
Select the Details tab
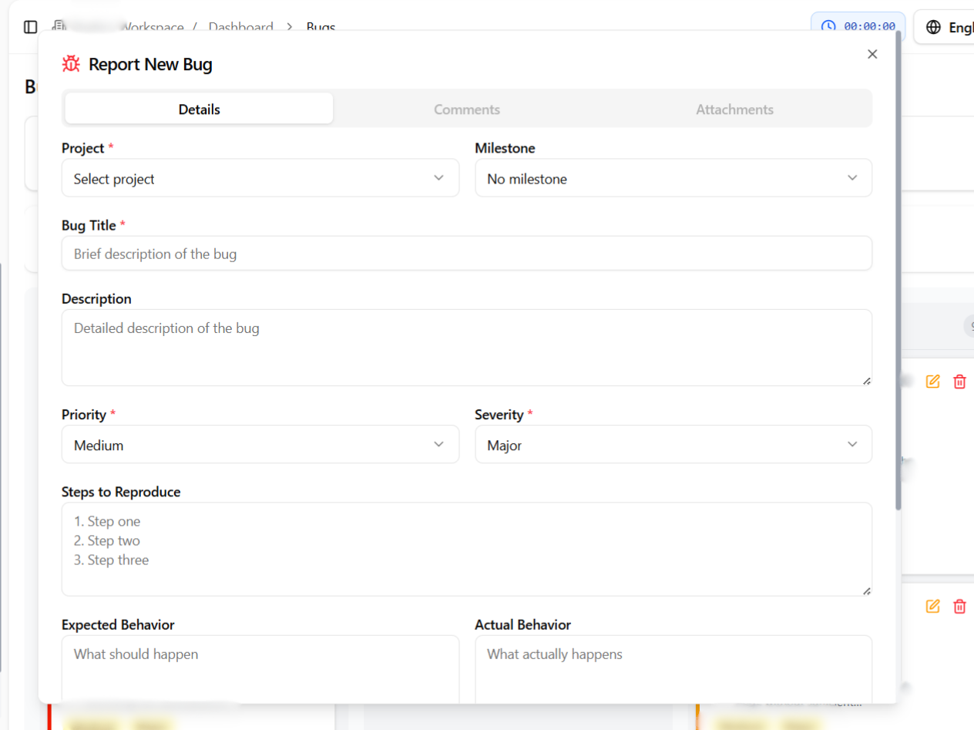tap(199, 109)
